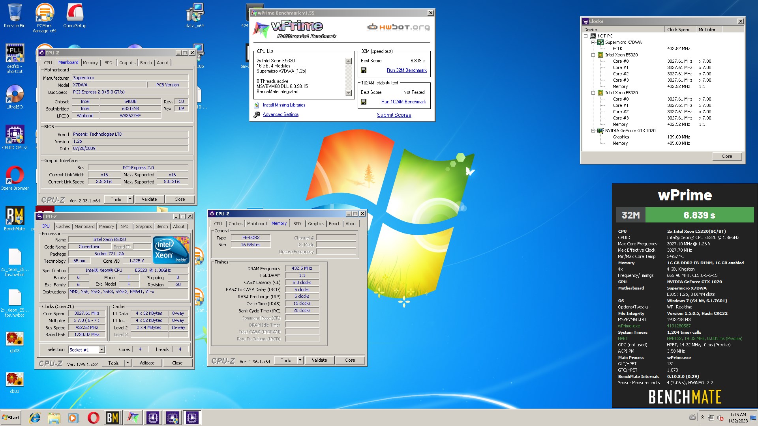Click Run 32M Benchmark link
The height and width of the screenshot is (426, 758).
tap(407, 70)
